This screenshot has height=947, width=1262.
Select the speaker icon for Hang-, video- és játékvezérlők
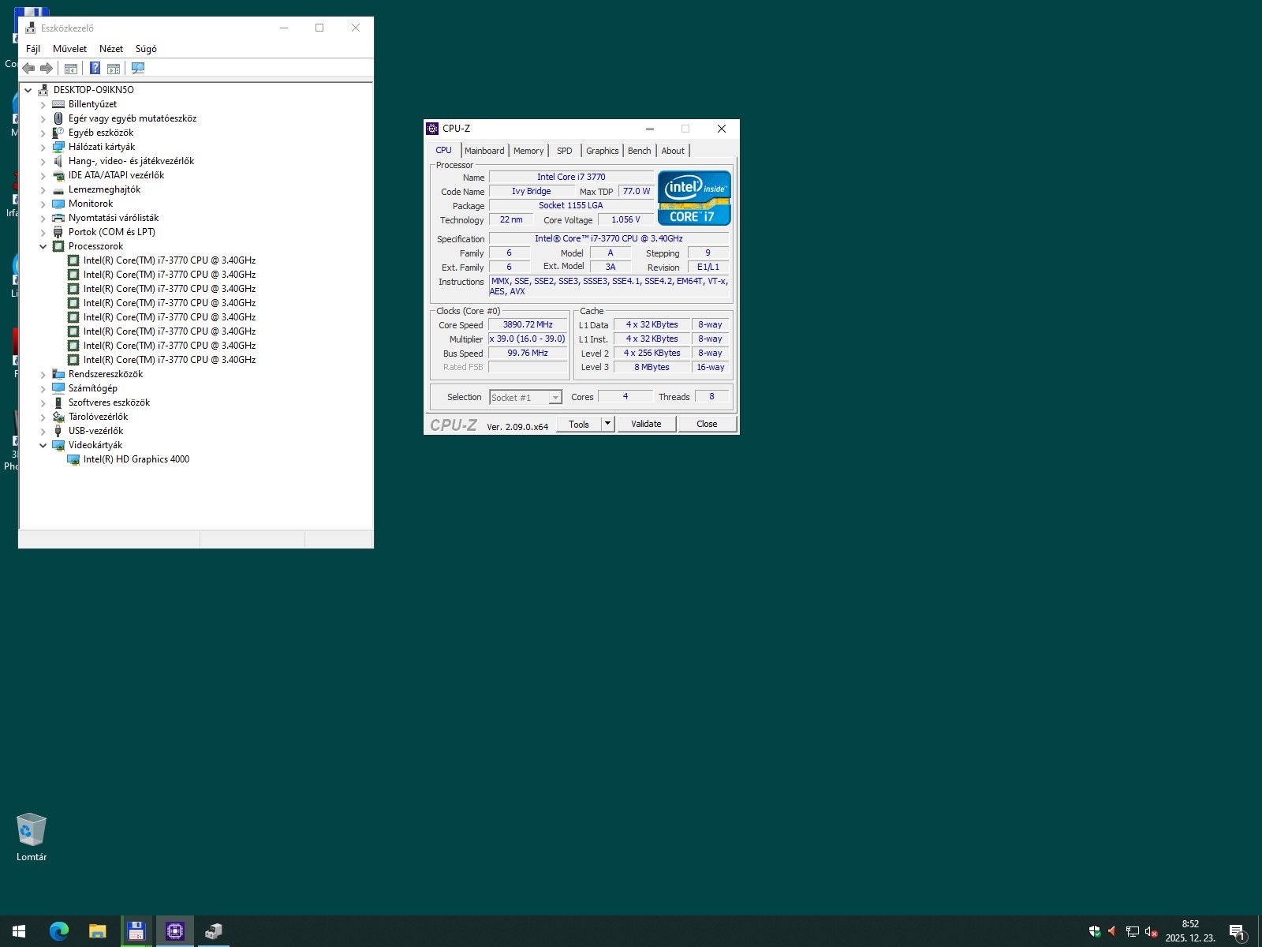pos(58,161)
